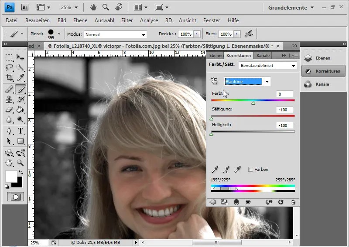Open the Fluss flow slider arrow
The image size is (349, 247).
click(x=237, y=34)
